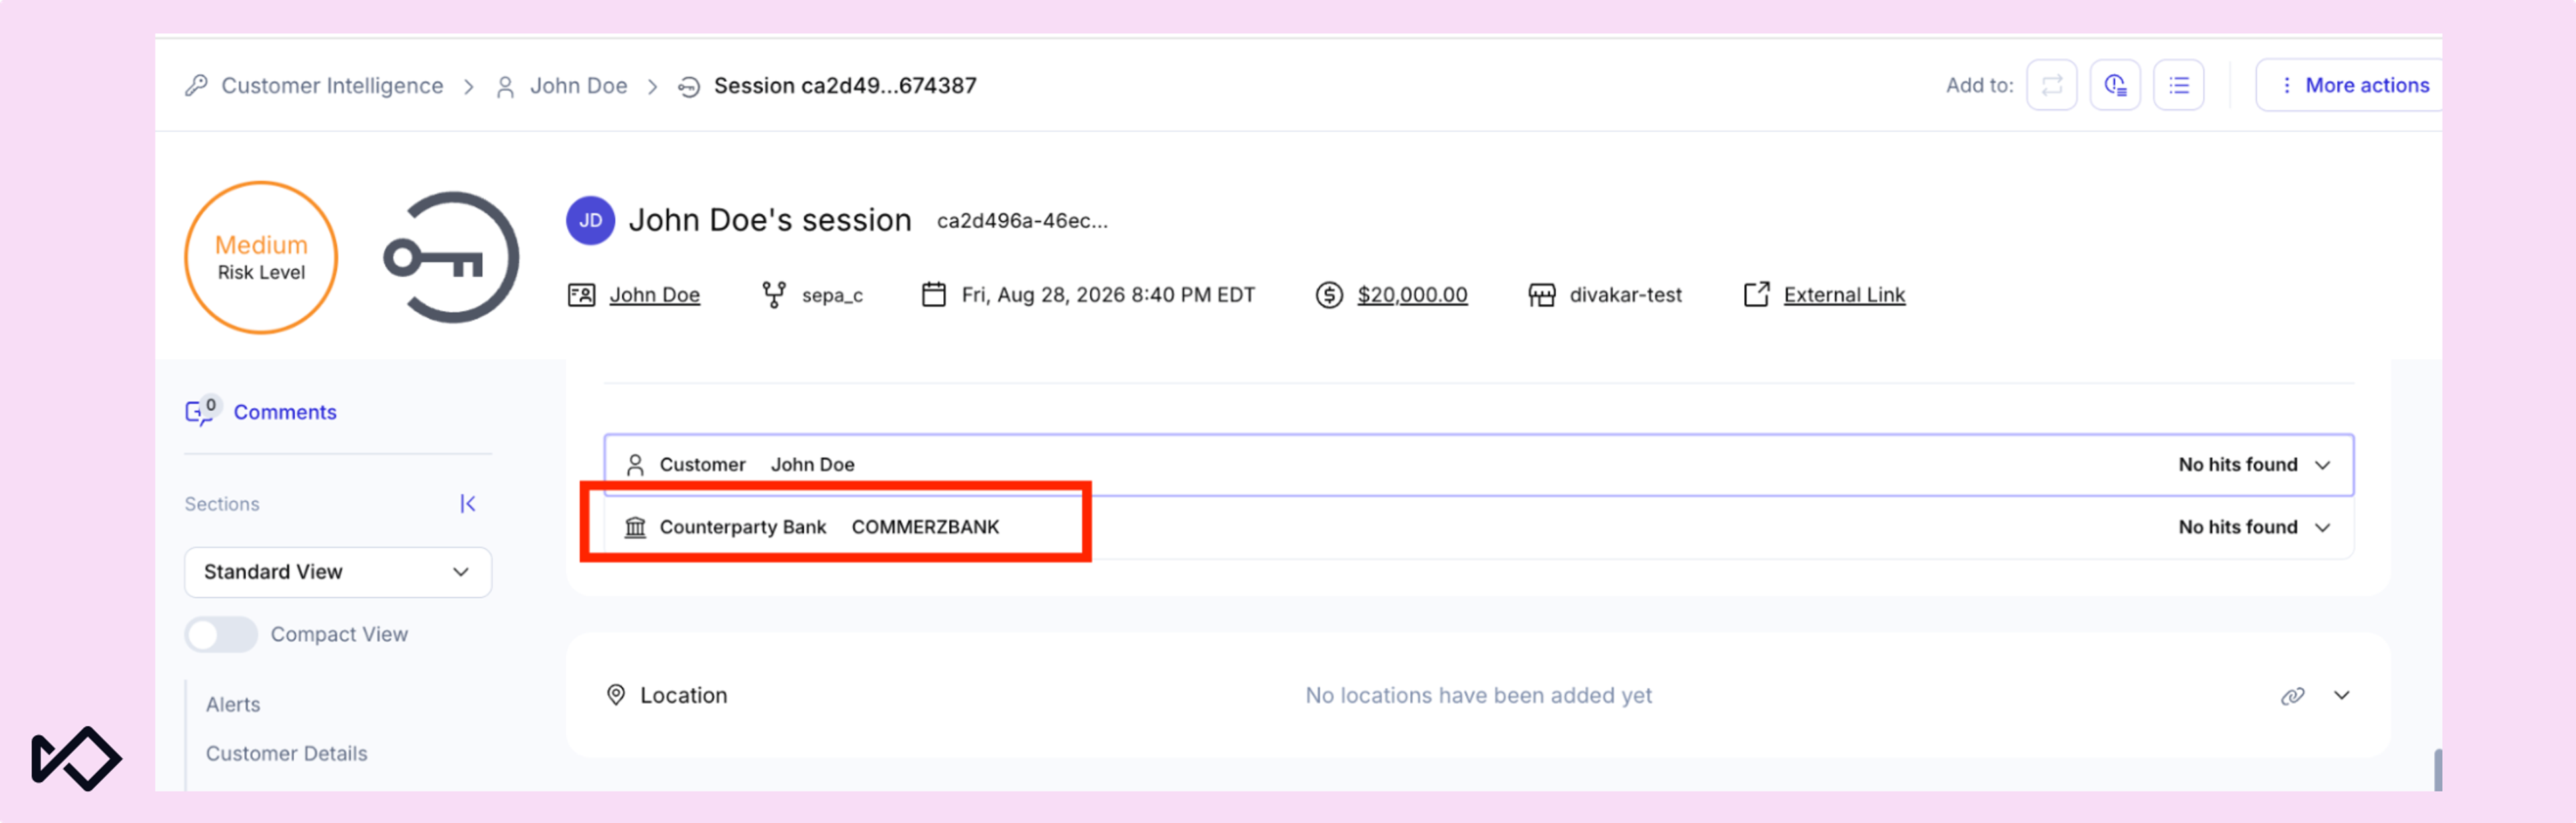Expand the Location section chevron
Image resolution: width=2576 pixels, height=823 pixels.
point(2341,695)
